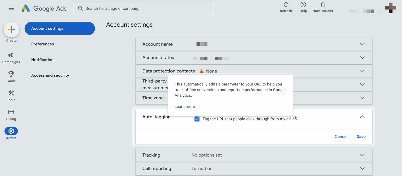Expand the Account name section
This screenshot has width=402, height=176.
(362, 44)
